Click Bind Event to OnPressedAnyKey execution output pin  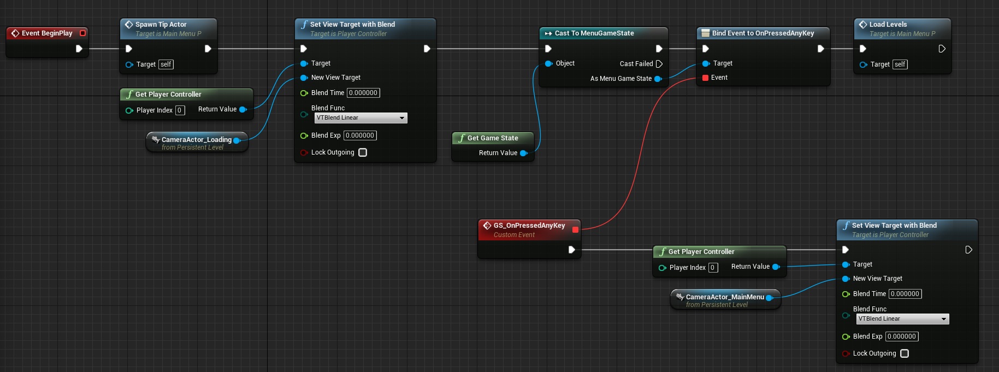pos(820,49)
